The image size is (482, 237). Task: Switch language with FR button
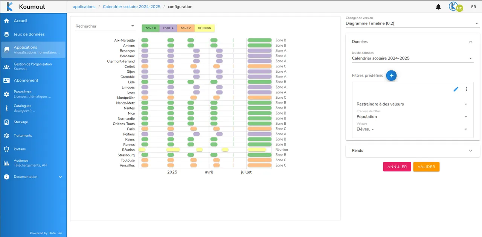[473, 7]
